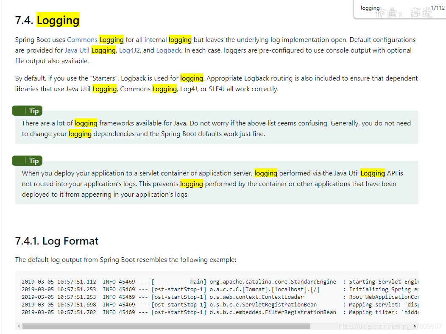Click log line mentioning FilterRegistrationBean
The image size is (446, 334).
[x=220, y=312]
